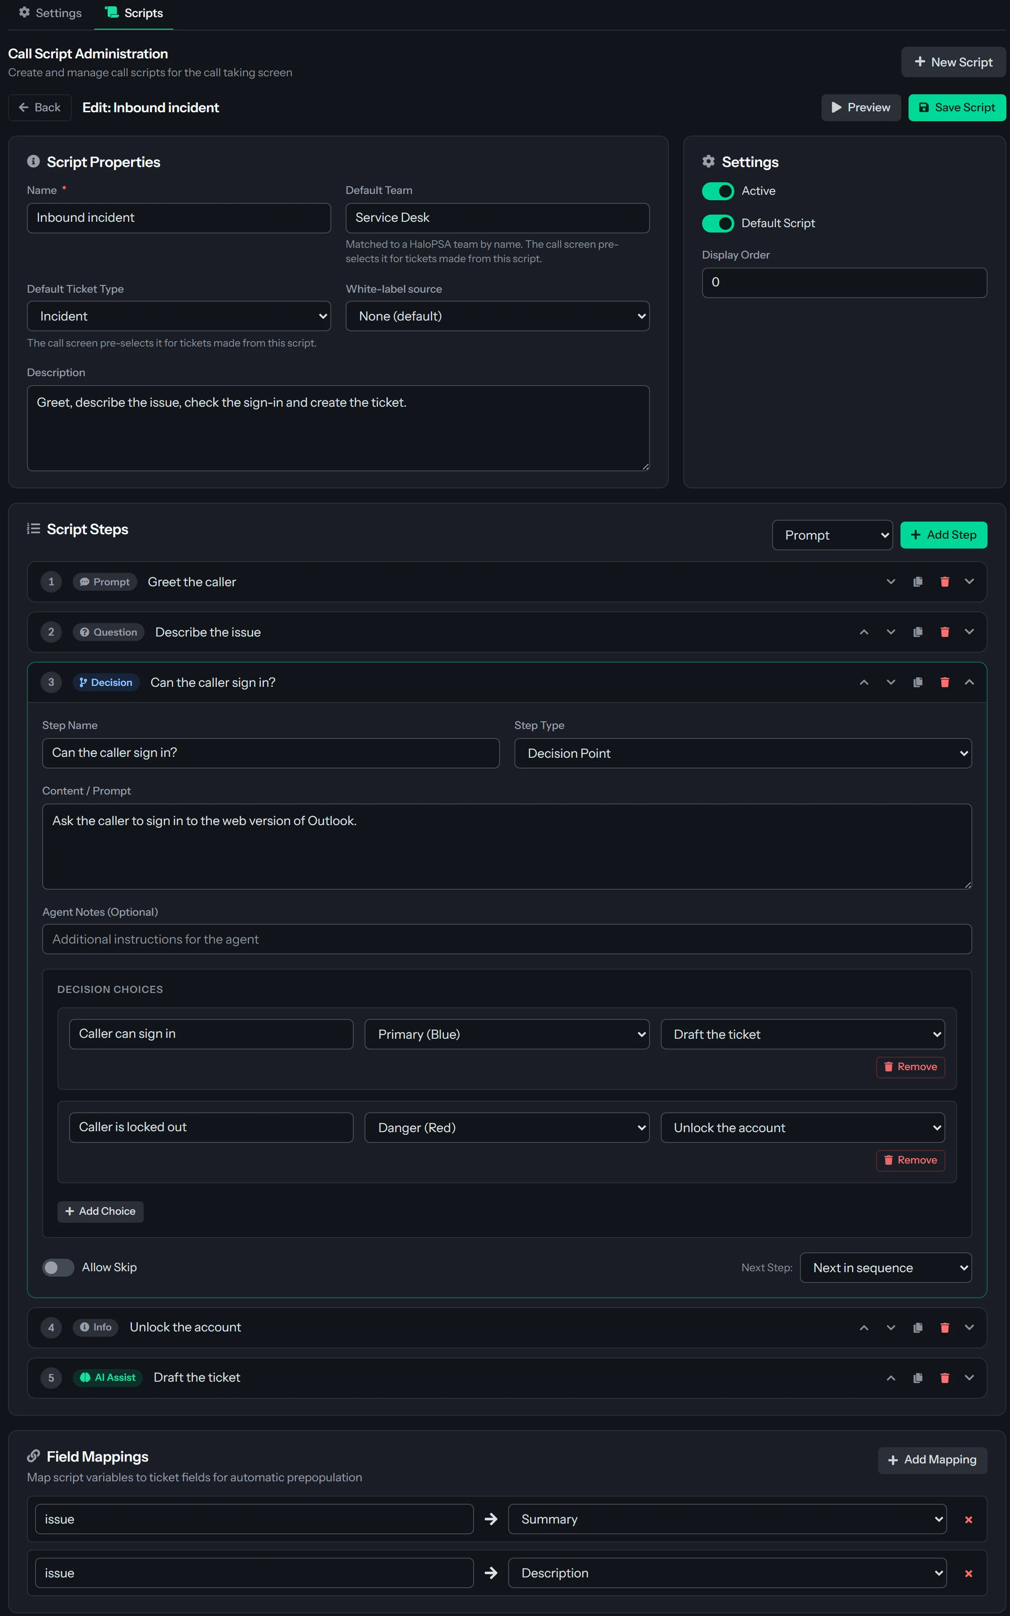Delete the Greet the caller step

click(944, 582)
